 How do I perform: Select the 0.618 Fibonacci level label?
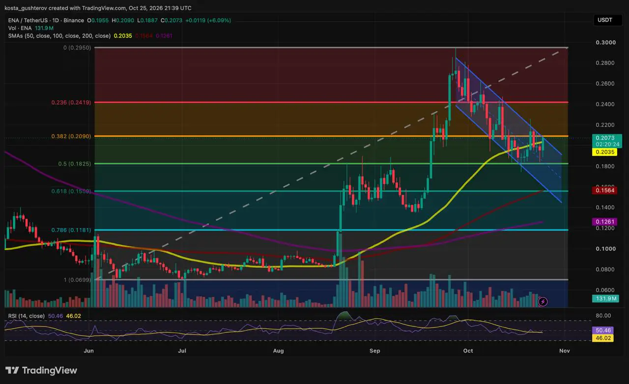point(71,191)
